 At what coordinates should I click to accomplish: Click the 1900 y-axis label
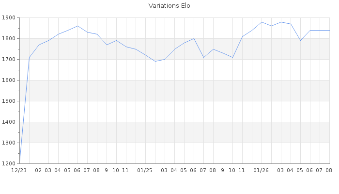click(9, 18)
